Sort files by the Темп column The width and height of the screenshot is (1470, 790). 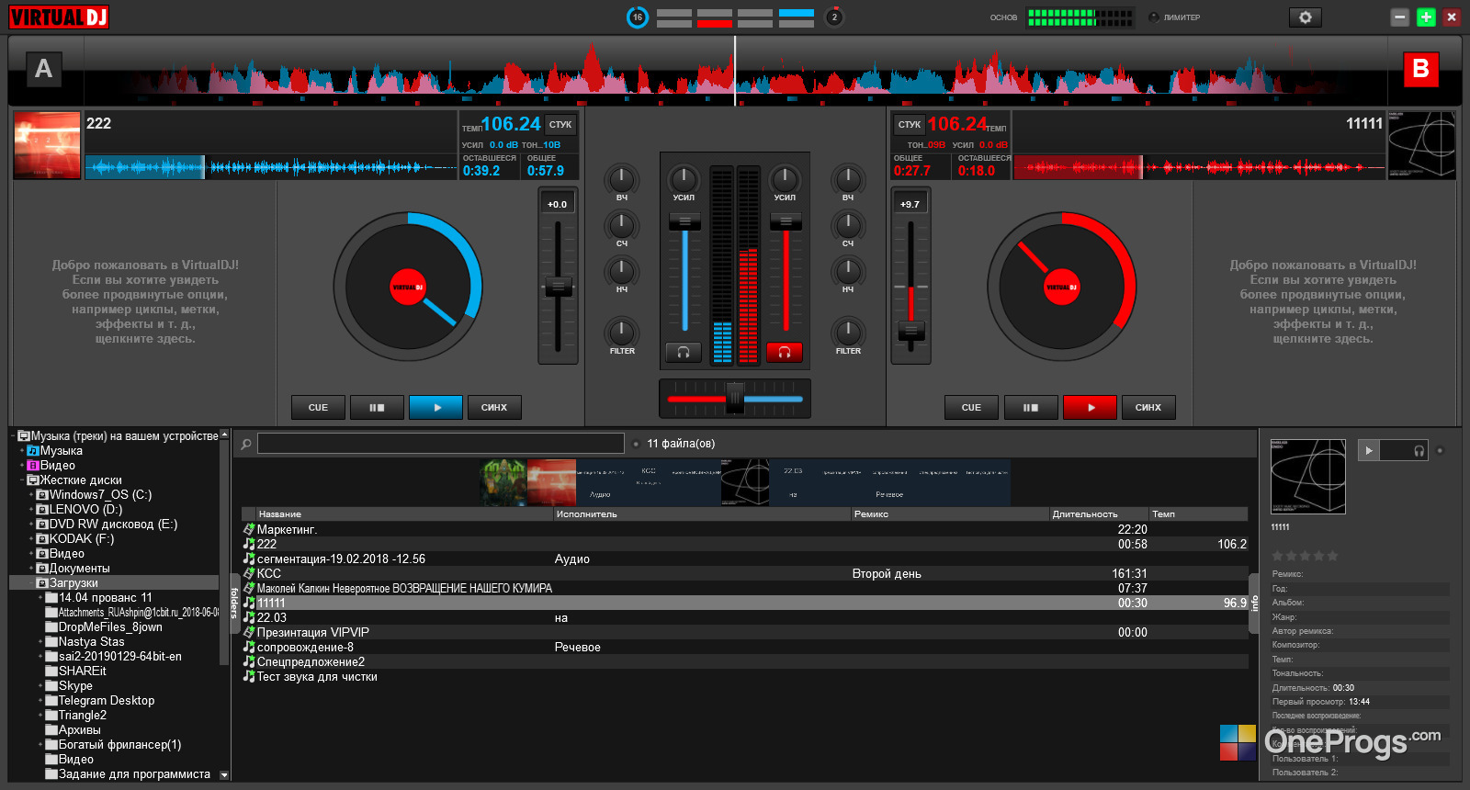click(1198, 514)
